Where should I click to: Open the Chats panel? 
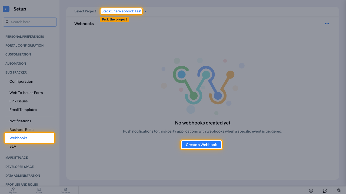tap(39, 190)
